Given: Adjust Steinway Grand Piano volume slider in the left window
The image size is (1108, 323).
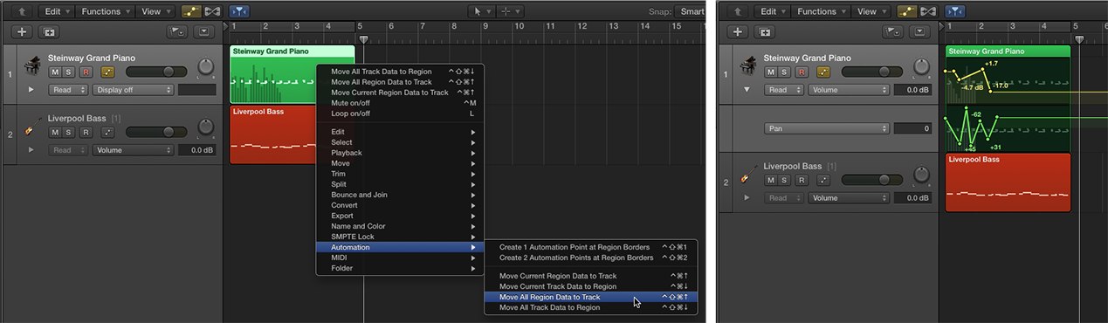Looking at the screenshot, I should (x=155, y=72).
